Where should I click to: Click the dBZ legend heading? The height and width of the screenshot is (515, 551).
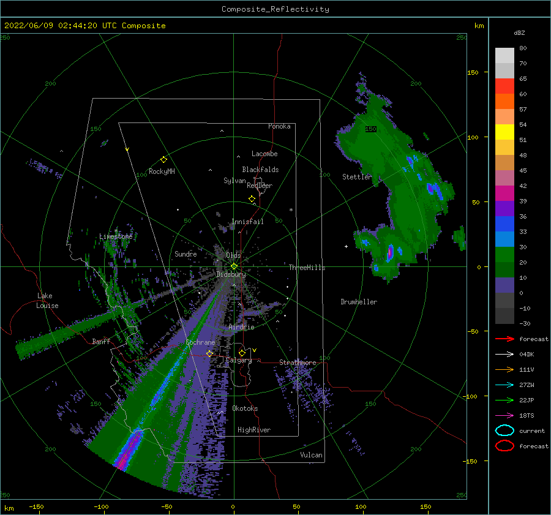[519, 33]
